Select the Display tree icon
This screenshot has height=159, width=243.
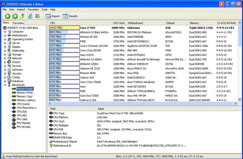point(9,47)
